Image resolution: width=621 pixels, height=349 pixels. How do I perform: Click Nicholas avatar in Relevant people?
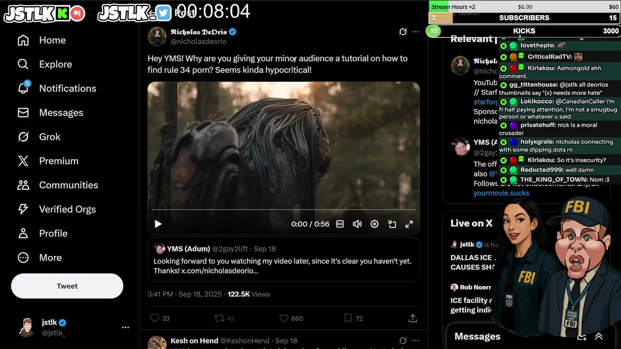point(460,65)
